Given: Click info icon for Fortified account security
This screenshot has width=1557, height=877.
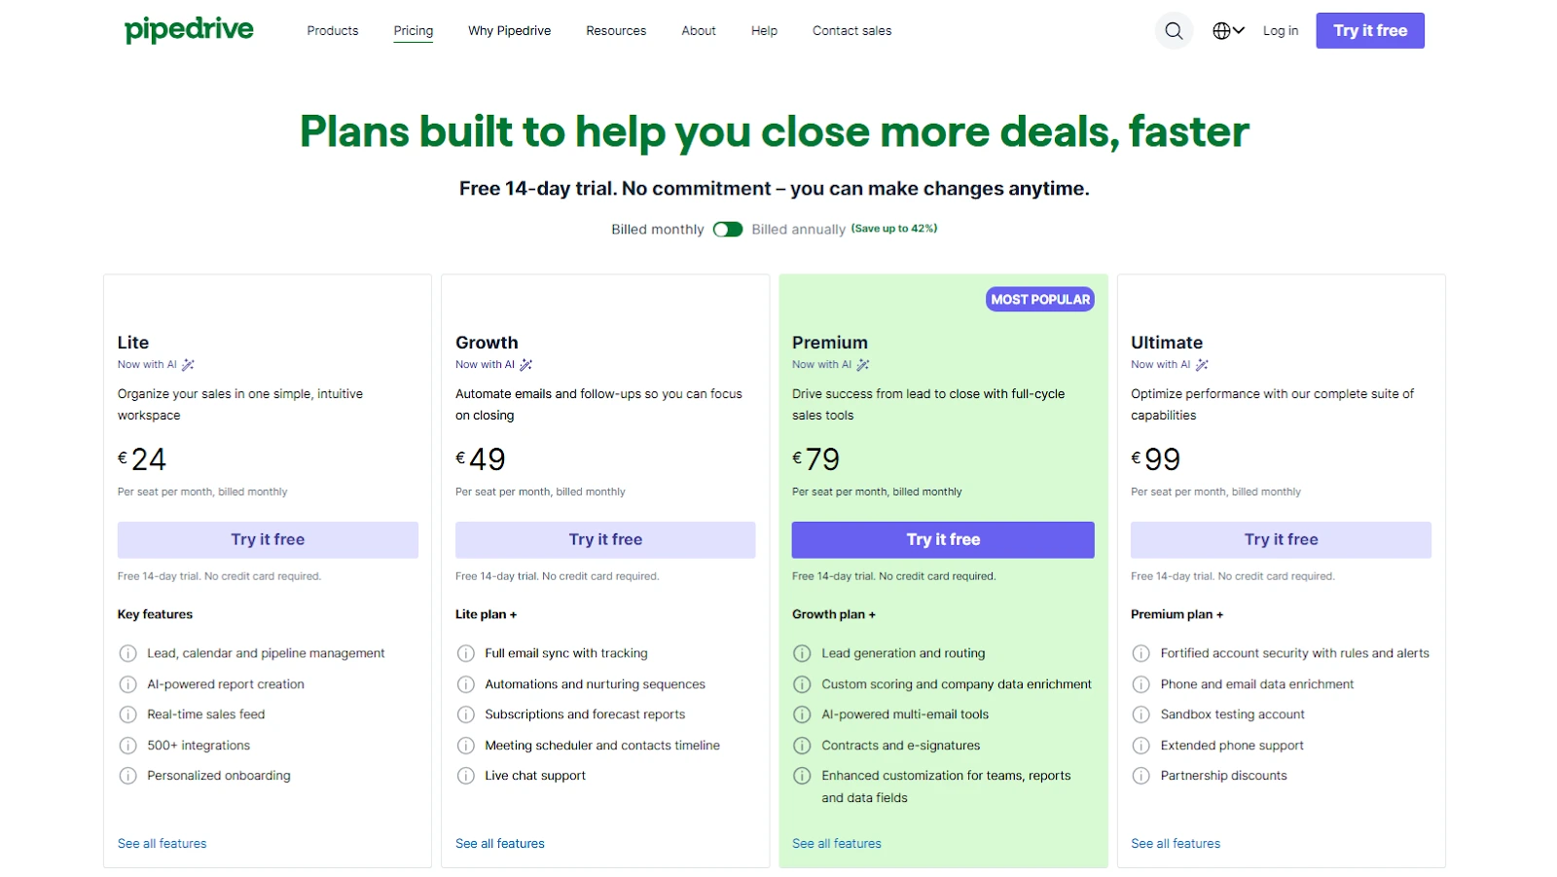Looking at the screenshot, I should (x=1141, y=654).
